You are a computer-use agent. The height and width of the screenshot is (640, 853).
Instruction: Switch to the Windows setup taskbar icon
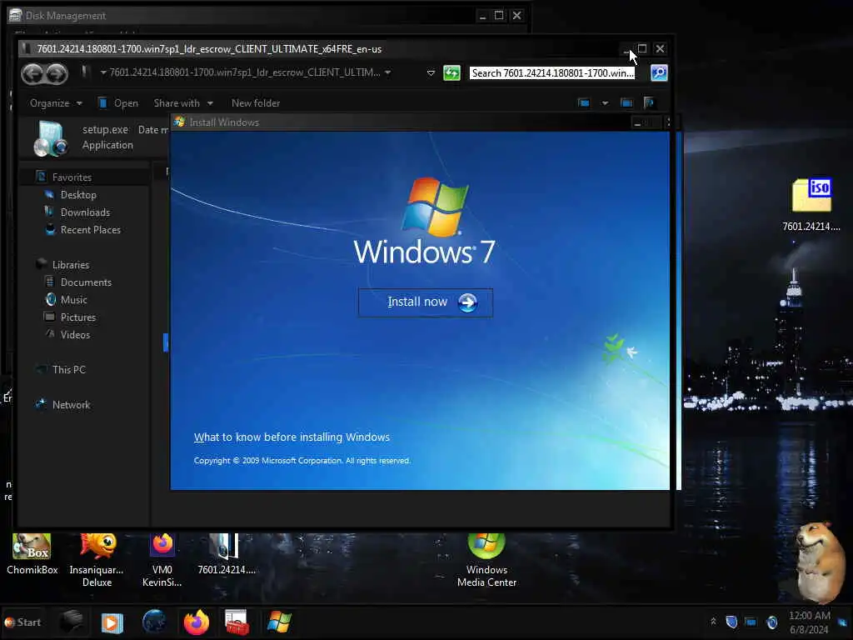(279, 622)
